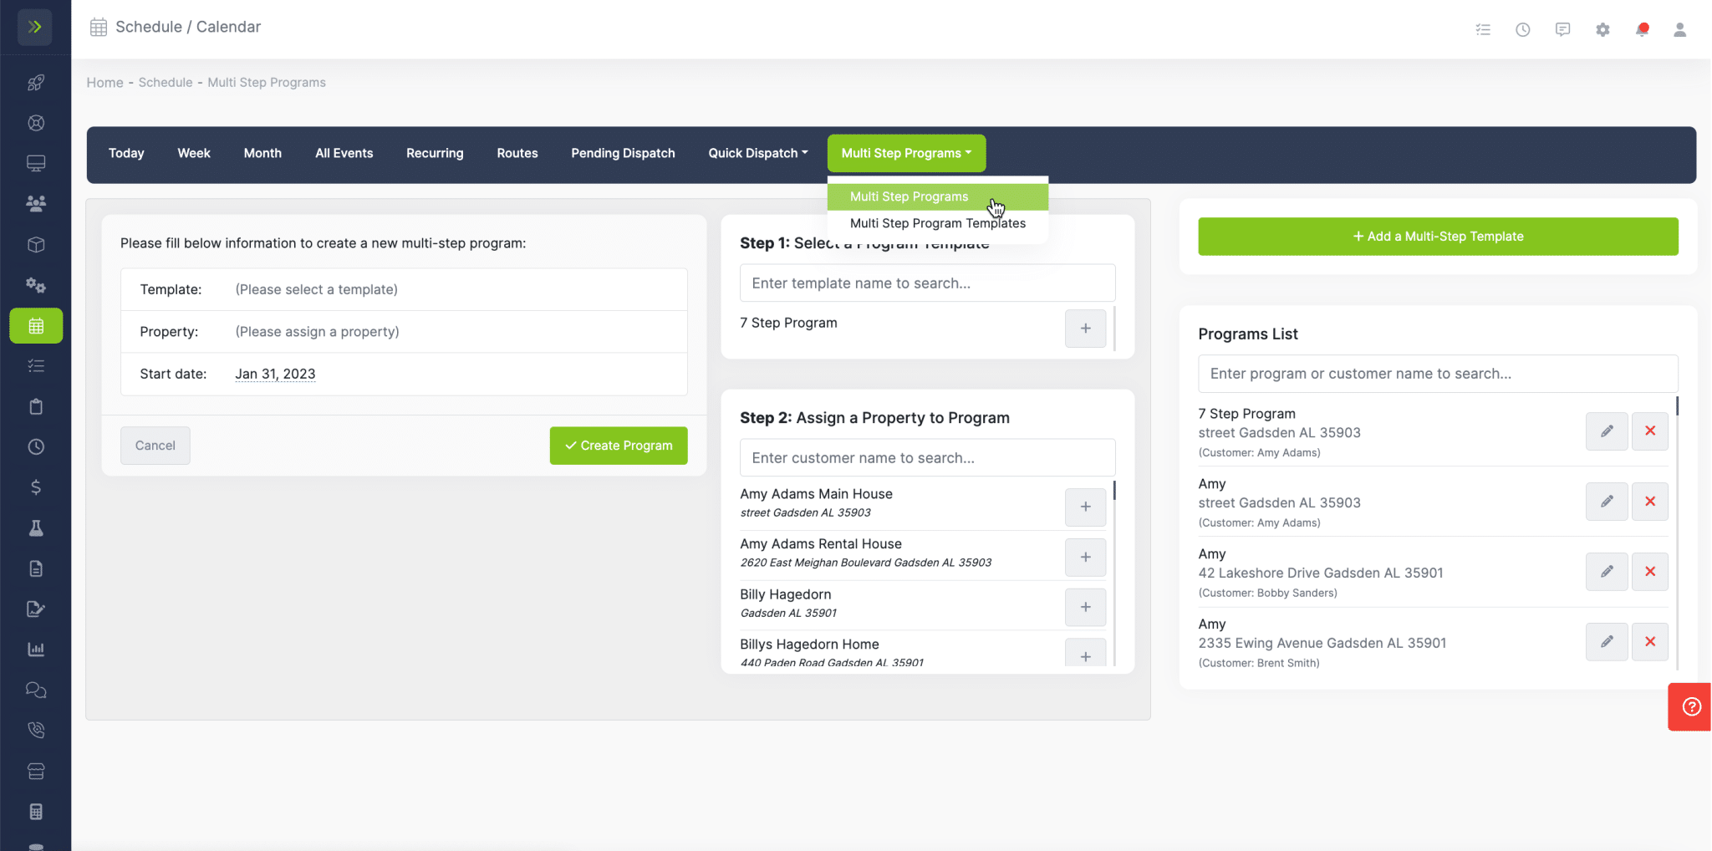
Task: Click the Create Program button
Action: 618,445
